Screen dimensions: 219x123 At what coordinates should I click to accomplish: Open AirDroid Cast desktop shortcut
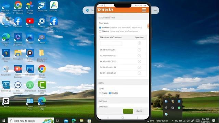tap(30, 86)
